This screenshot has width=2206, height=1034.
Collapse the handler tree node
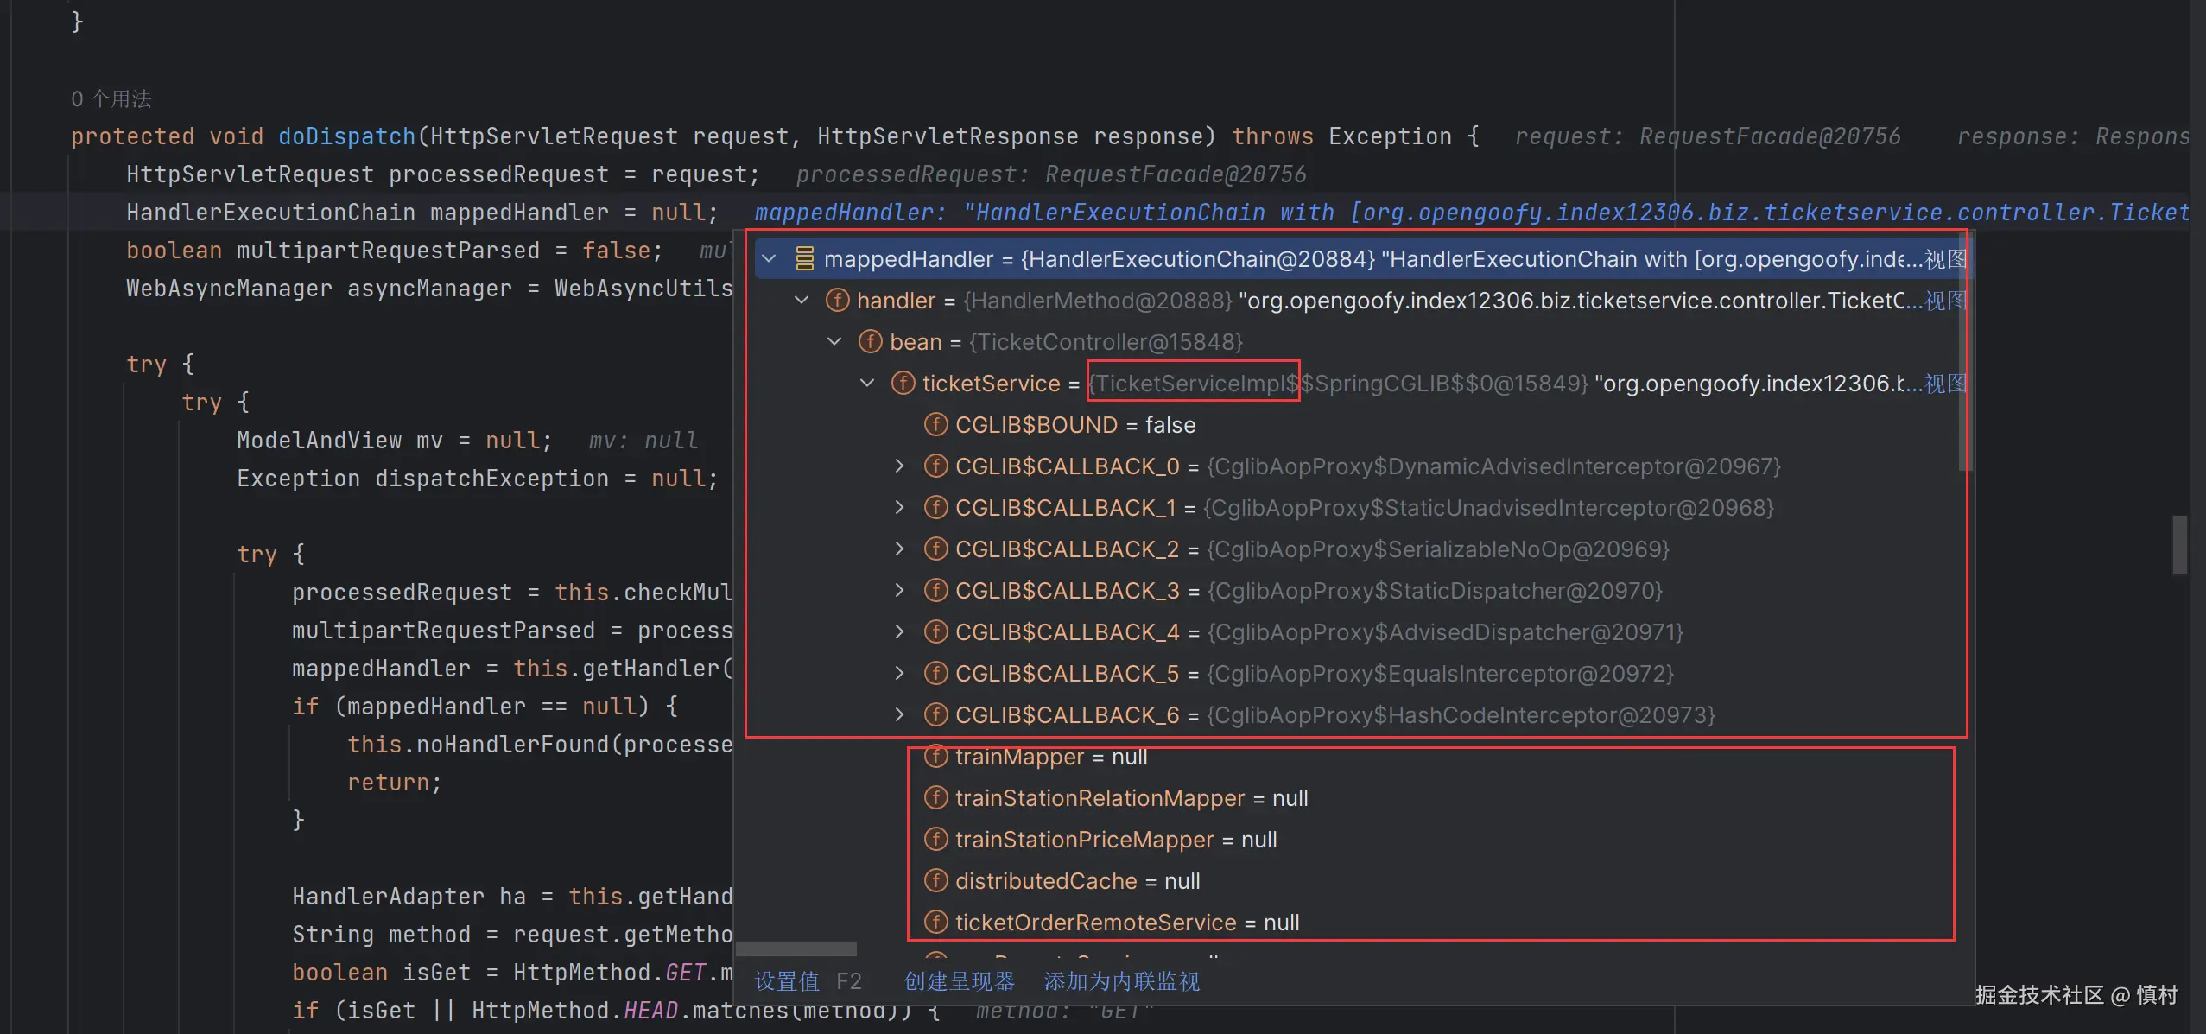click(802, 300)
